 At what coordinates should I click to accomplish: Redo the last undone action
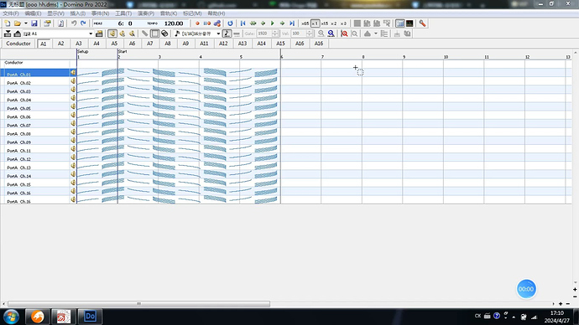[83, 23]
